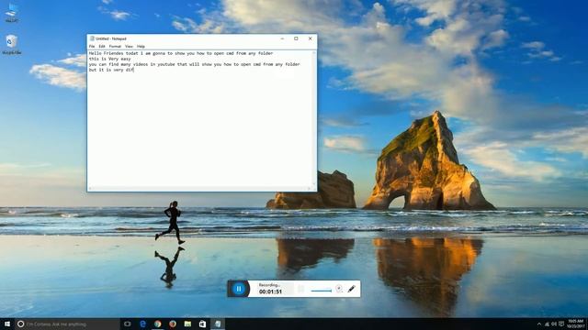Open Notepad Help menu
588x330 pixels.
pyautogui.click(x=141, y=47)
